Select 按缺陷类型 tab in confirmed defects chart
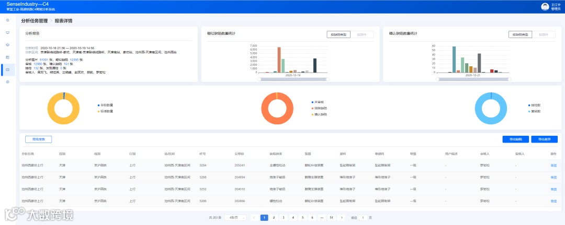Viewport: 565px width, 225px height. coord(521,34)
